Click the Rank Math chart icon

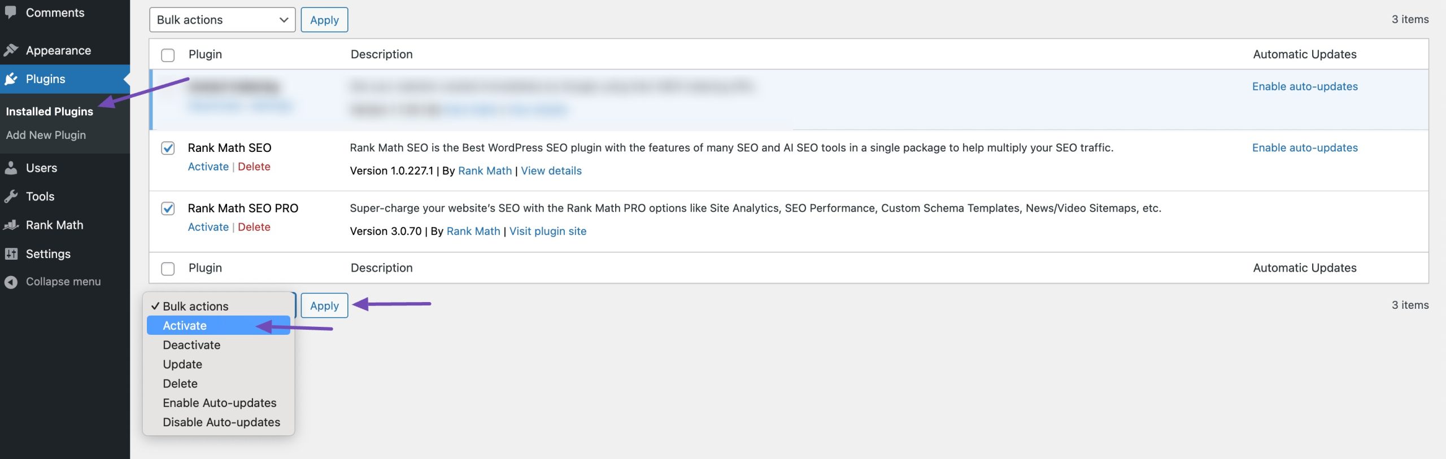point(11,225)
